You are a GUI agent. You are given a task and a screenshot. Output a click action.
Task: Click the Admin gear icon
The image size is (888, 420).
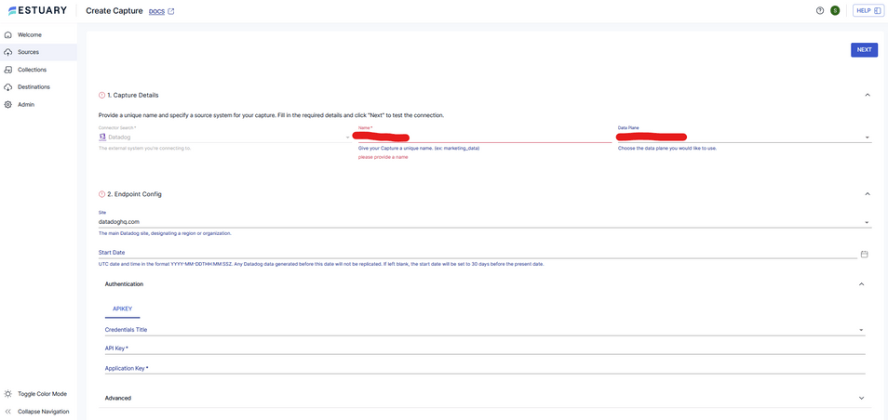[8, 105]
